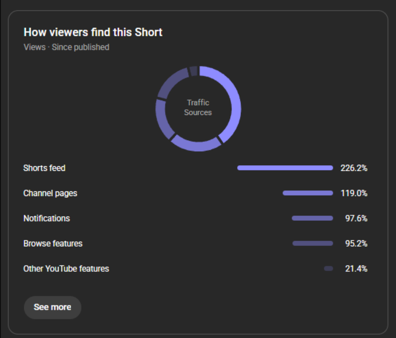This screenshot has width=396, height=338.
Task: Click the 119.0% value
Action: point(354,193)
